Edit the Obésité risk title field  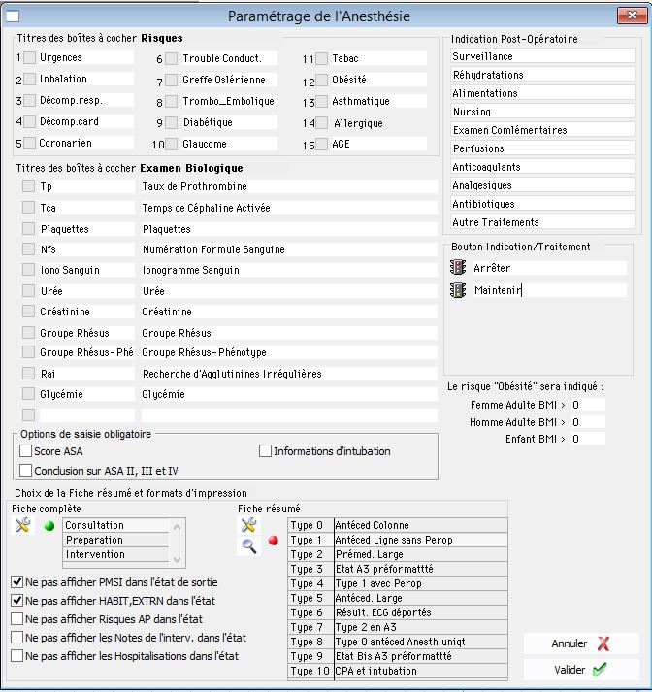click(x=379, y=80)
